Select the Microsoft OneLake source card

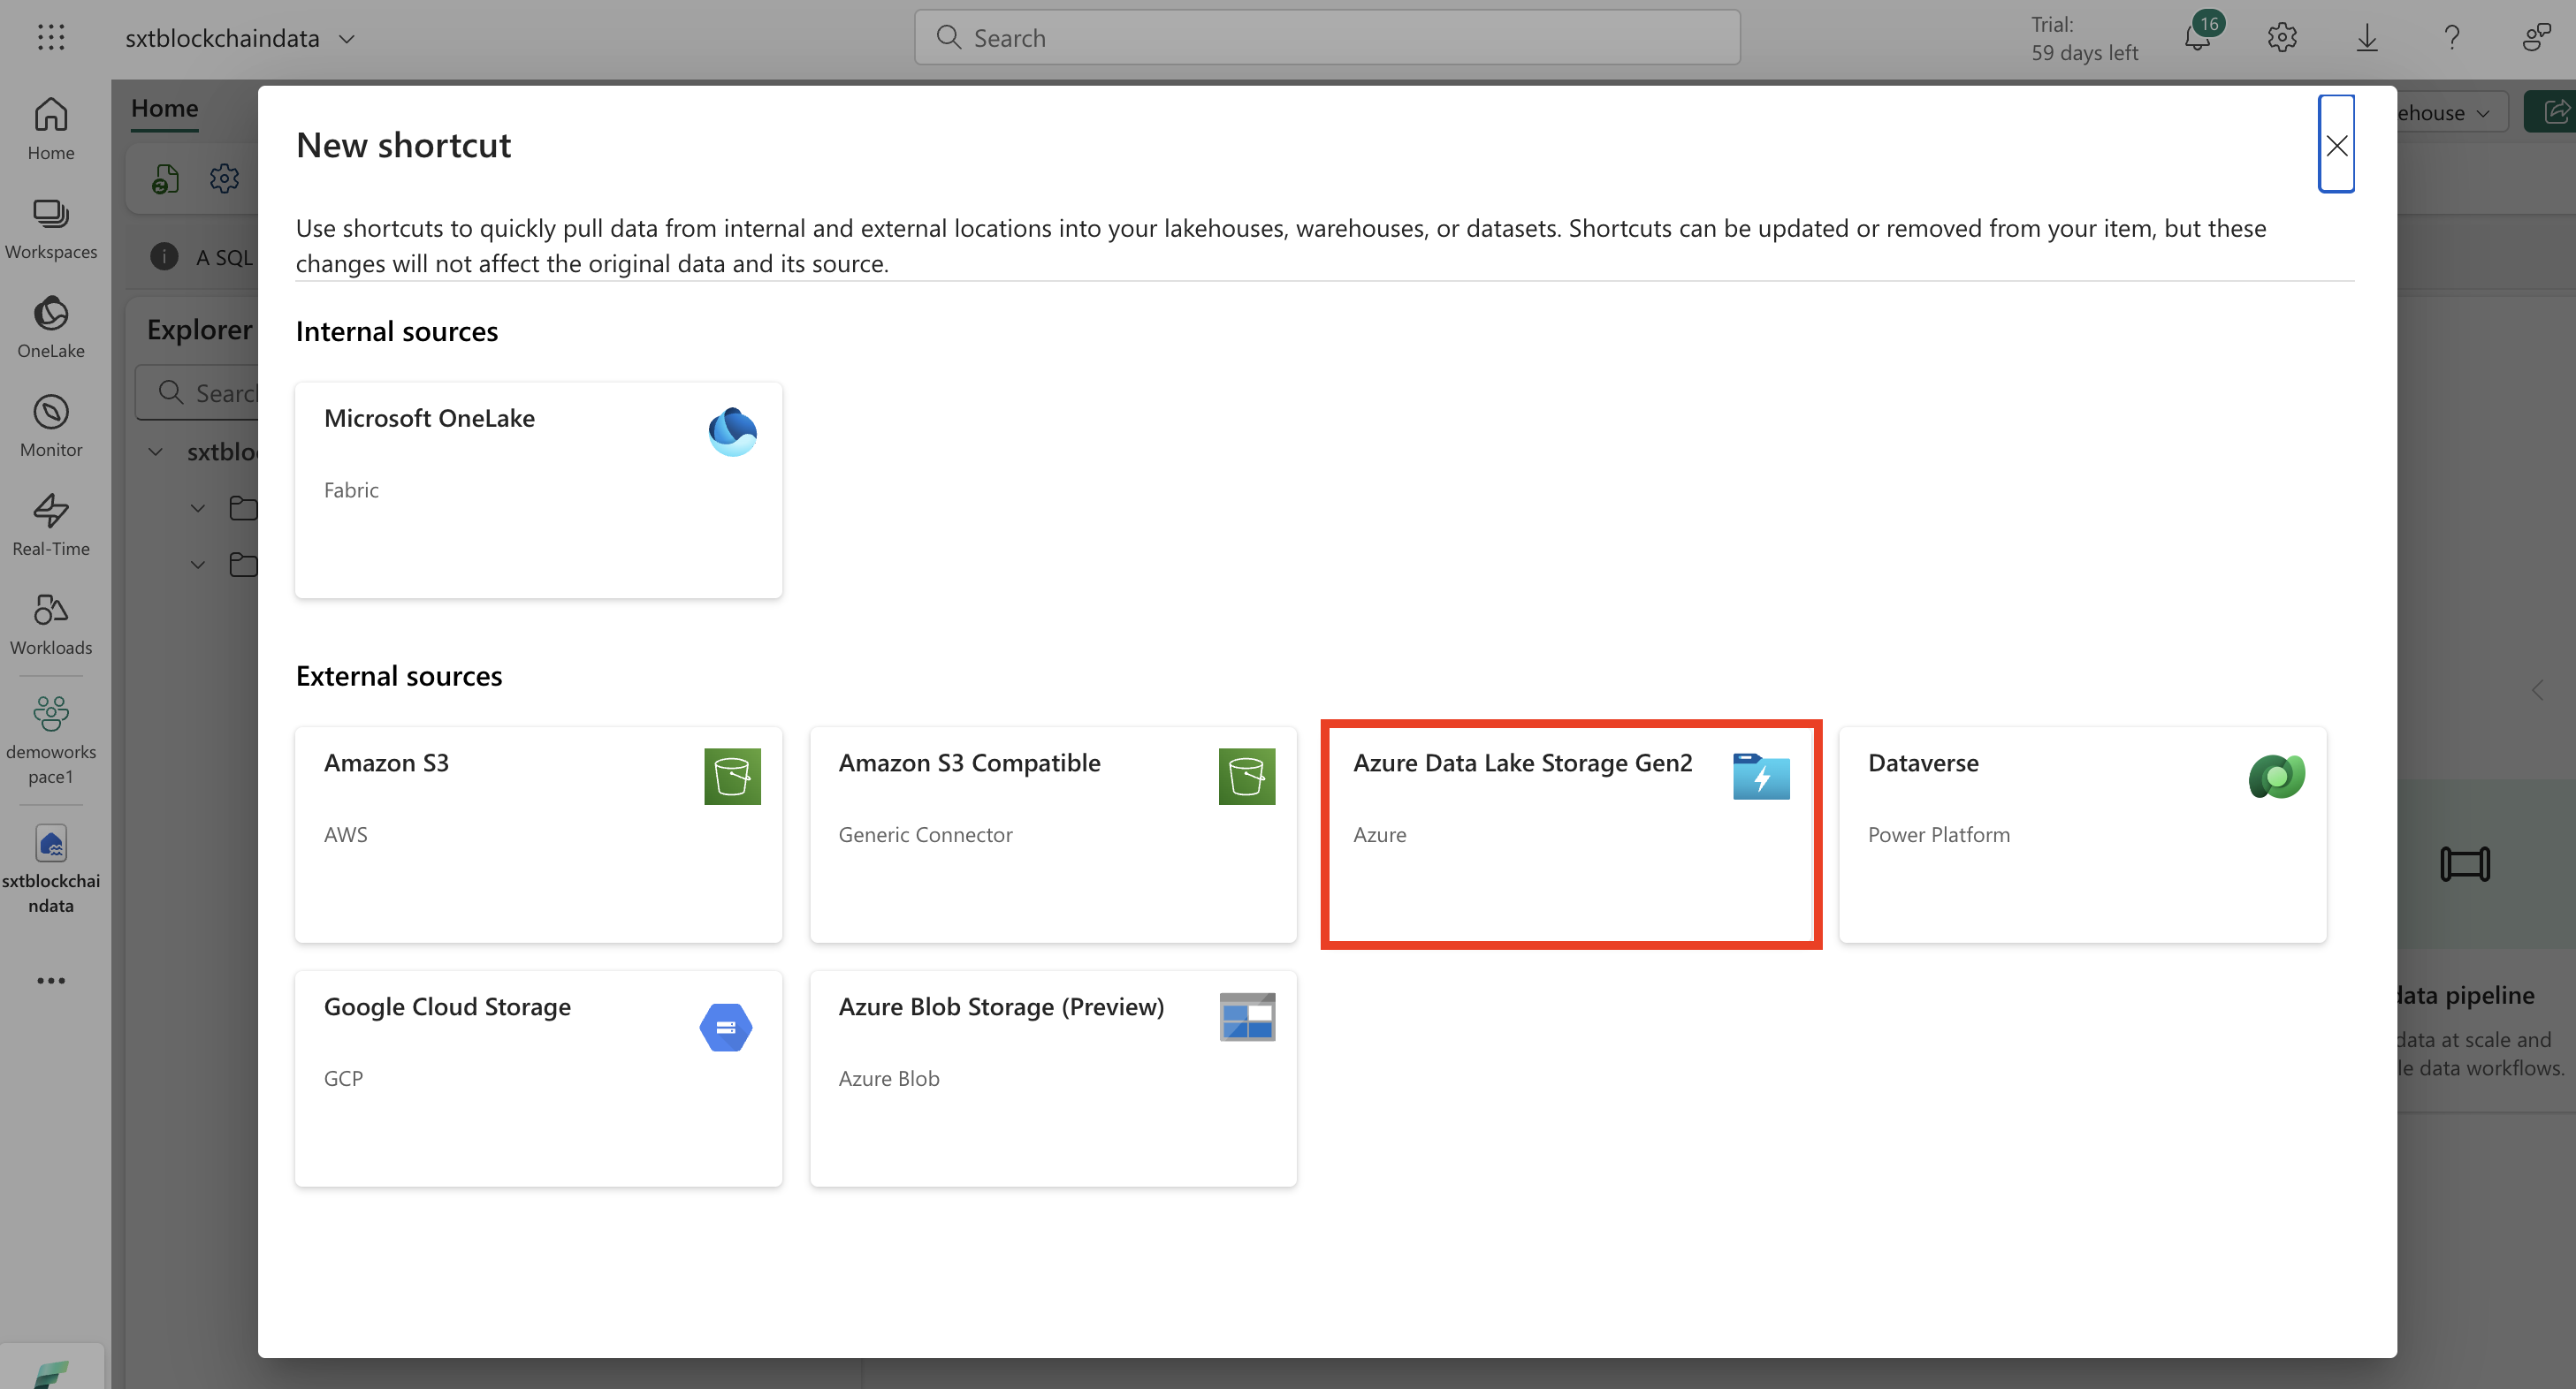(x=538, y=490)
